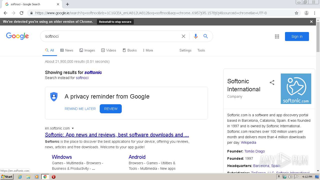Screen dimensions: 320x180
Task: Start voice search with microphone icon
Action: click(196, 36)
